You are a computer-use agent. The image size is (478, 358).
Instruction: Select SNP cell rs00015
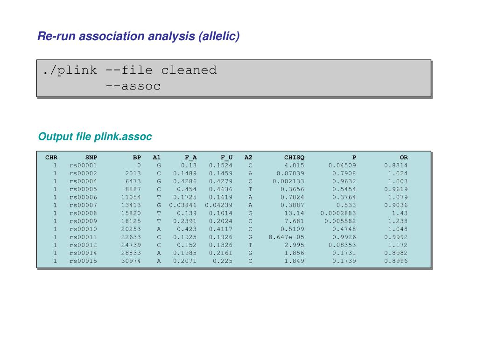click(83, 261)
